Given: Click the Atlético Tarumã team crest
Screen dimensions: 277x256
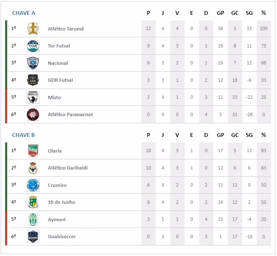Looking at the screenshot, I should click(x=33, y=29).
